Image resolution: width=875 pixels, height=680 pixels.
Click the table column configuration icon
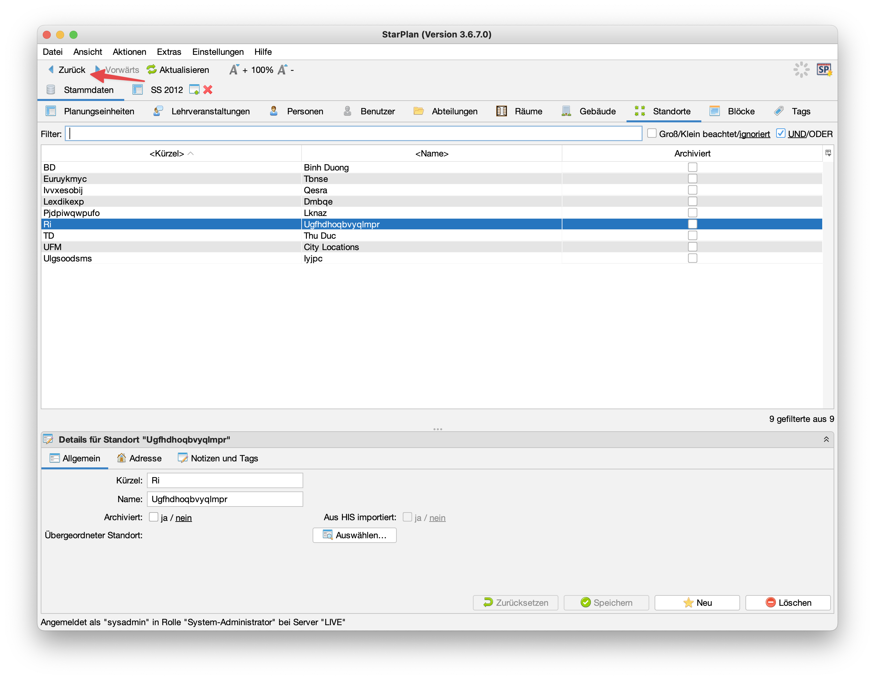click(828, 153)
